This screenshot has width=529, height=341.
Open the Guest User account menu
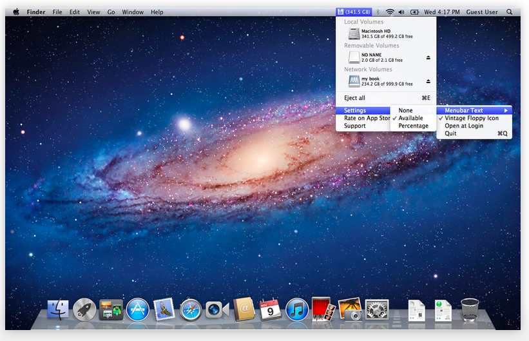click(x=482, y=12)
